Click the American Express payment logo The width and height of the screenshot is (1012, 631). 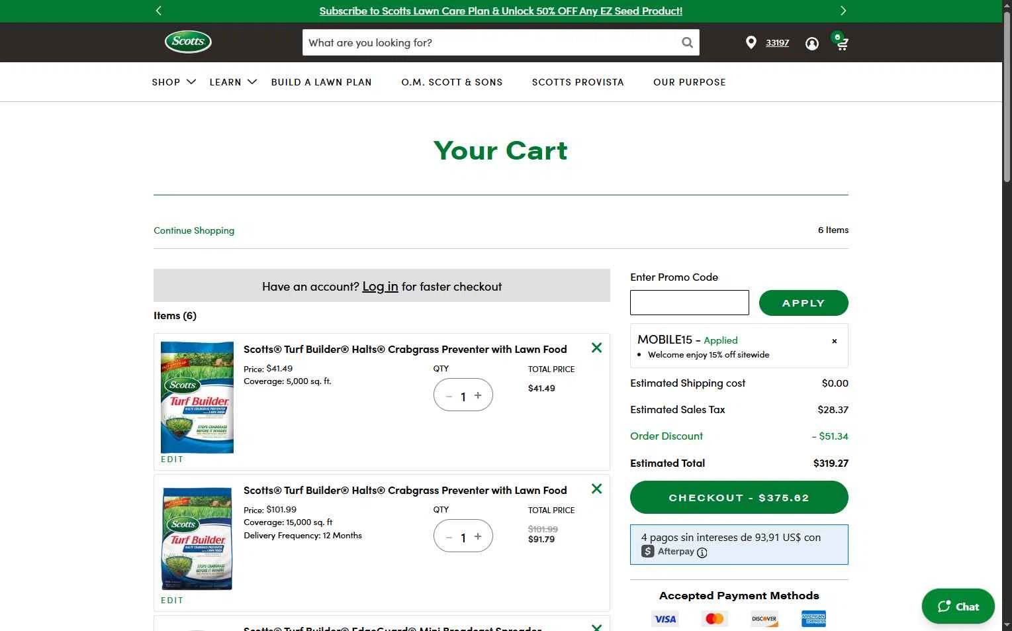pos(813,619)
